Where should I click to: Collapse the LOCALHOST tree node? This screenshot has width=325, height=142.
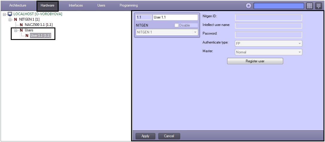tap(4, 14)
